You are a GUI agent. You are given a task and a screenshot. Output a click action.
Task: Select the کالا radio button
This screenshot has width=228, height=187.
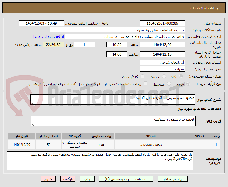point(181,76)
